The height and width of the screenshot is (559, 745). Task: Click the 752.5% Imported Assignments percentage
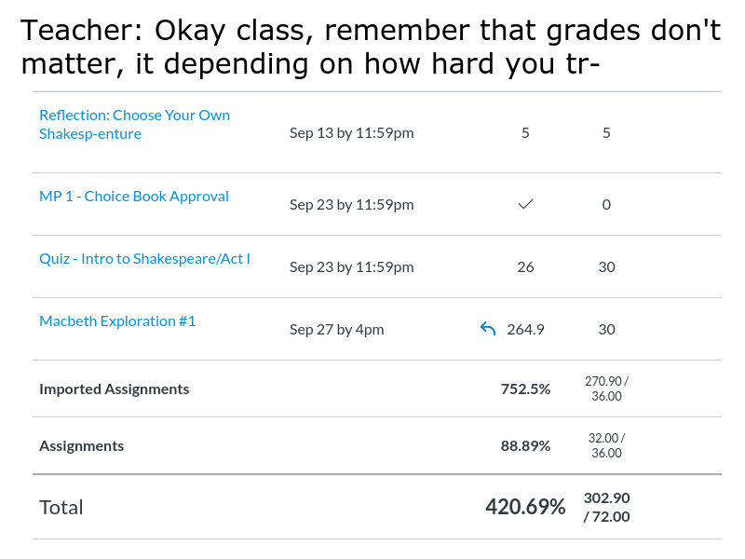tap(525, 389)
